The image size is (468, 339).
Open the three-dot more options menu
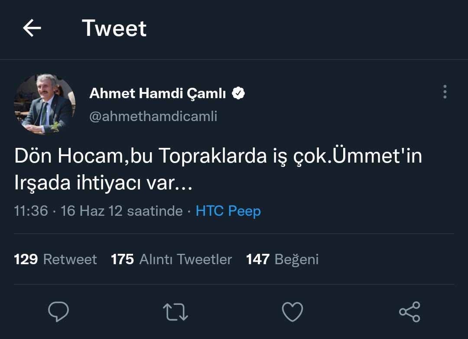(x=445, y=92)
